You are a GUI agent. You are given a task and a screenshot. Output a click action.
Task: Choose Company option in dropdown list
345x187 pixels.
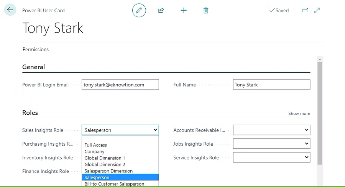[94, 151]
